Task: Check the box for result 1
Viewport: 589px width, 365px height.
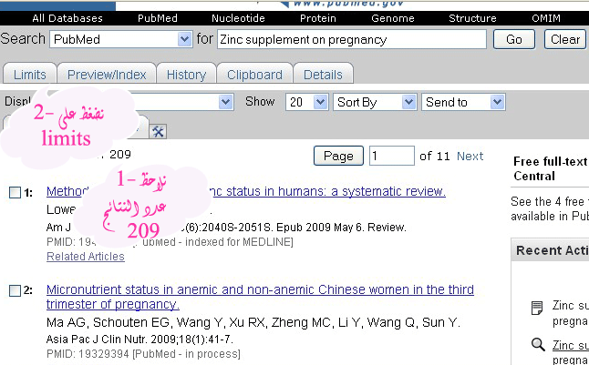Action: pos(15,192)
